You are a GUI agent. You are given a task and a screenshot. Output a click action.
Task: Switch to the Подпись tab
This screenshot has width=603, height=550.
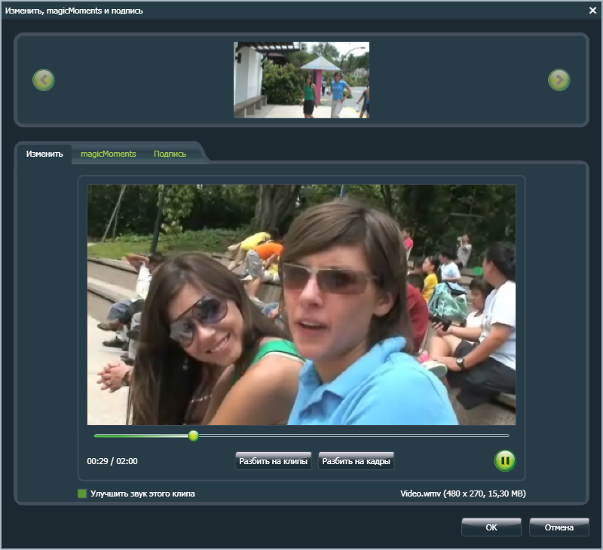point(170,154)
